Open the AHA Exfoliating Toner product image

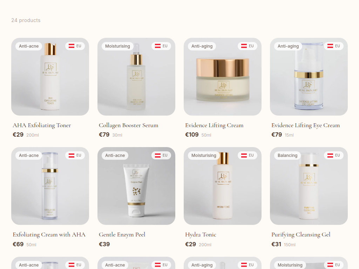[x=50, y=77]
